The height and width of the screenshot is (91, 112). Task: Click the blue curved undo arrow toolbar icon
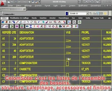tap(39, 22)
